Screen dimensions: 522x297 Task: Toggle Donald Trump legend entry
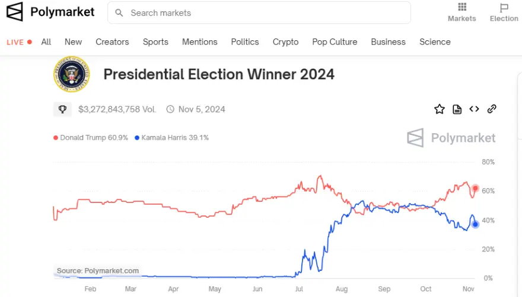[x=93, y=138]
